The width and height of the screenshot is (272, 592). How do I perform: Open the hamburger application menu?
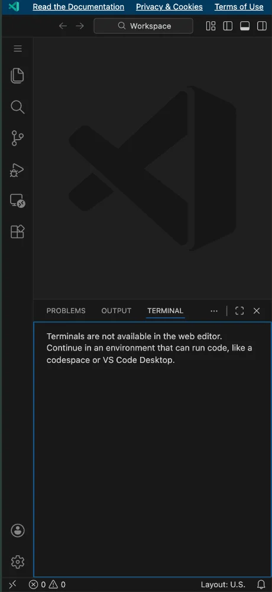(18, 49)
